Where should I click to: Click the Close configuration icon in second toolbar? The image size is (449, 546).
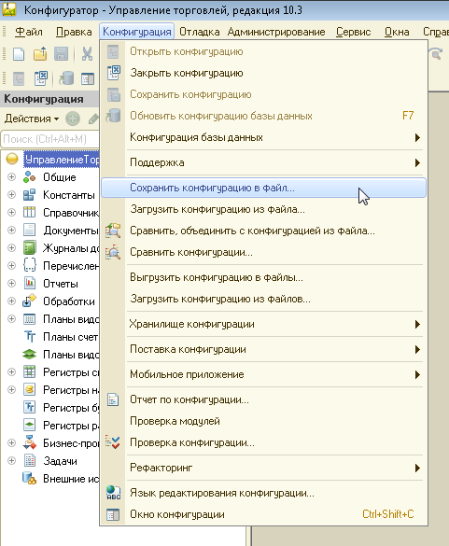click(41, 78)
